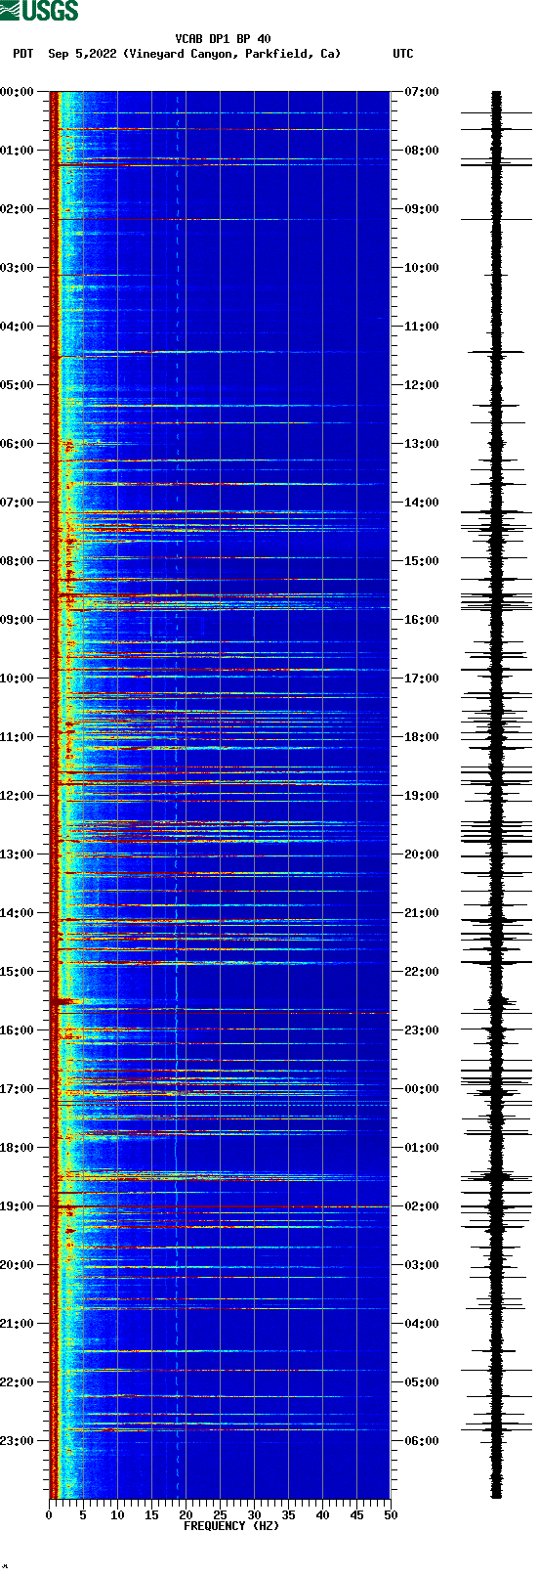Viewport: 539px width, 1577px height.
Task: Click the '45' frequency axis tick label
Action: pyautogui.click(x=356, y=1515)
